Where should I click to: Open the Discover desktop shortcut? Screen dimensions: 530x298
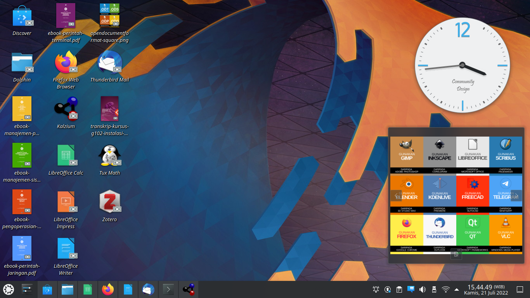tap(22, 20)
